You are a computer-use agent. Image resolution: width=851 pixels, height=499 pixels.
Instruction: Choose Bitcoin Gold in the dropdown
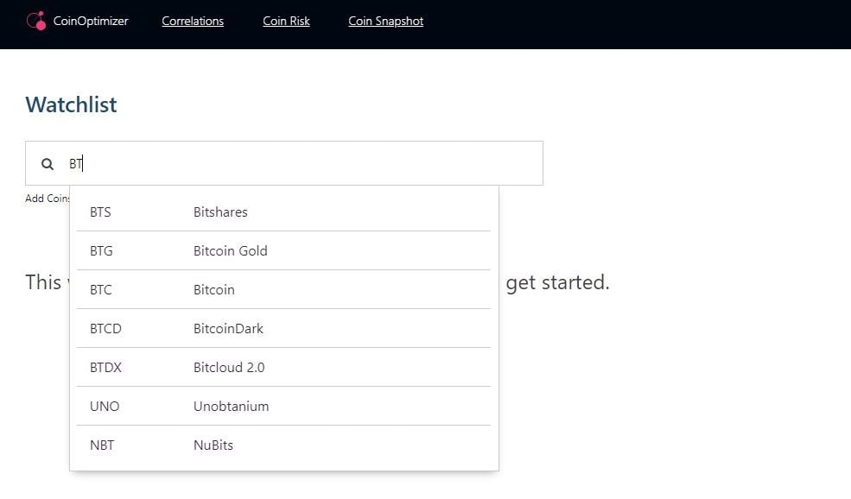(x=230, y=250)
